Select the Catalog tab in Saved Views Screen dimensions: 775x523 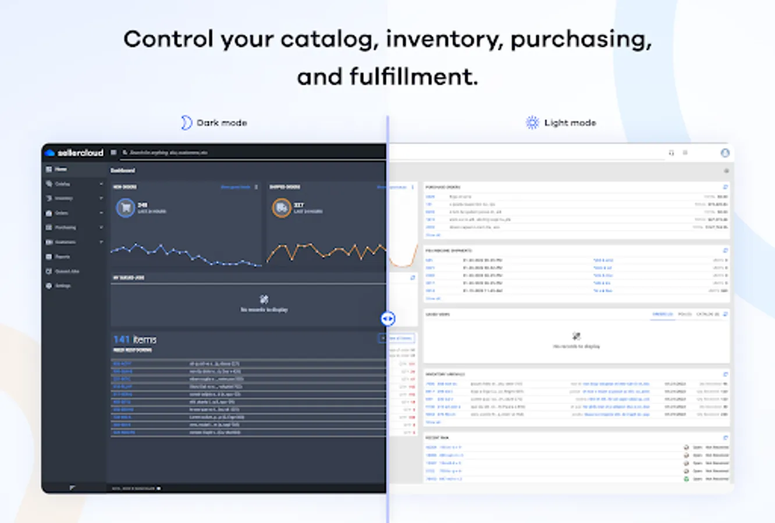pyautogui.click(x=708, y=314)
